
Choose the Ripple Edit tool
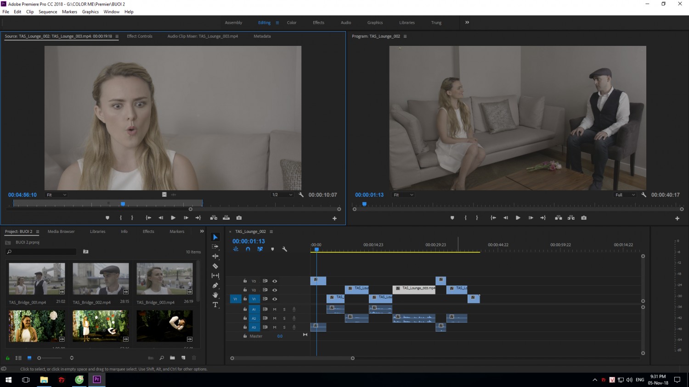[x=215, y=256]
